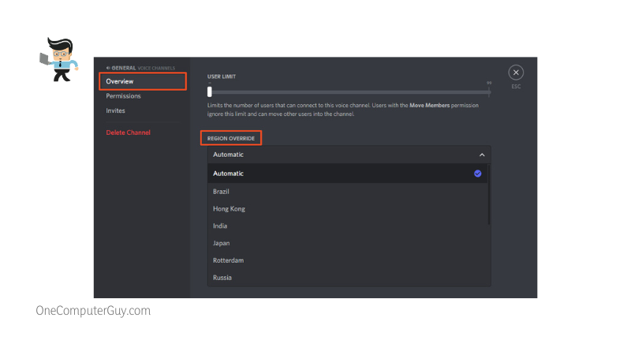The image size is (631, 355).
Task: Click the blue checkmark next to Automatic
Action: click(478, 174)
